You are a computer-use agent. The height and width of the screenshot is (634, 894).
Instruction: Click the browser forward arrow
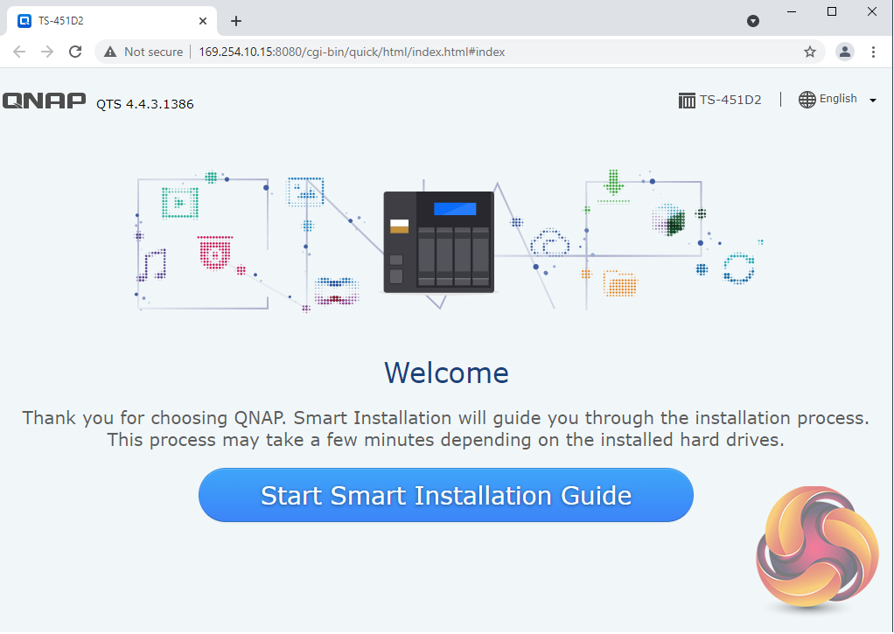pyautogui.click(x=47, y=52)
